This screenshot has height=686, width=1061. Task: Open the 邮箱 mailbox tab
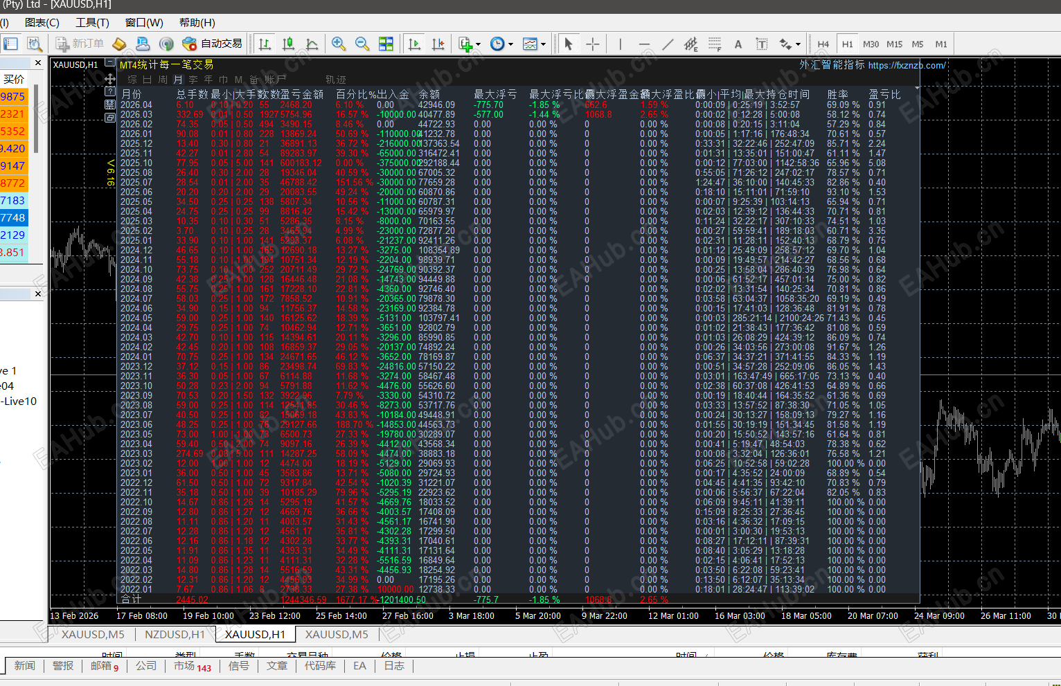click(105, 666)
